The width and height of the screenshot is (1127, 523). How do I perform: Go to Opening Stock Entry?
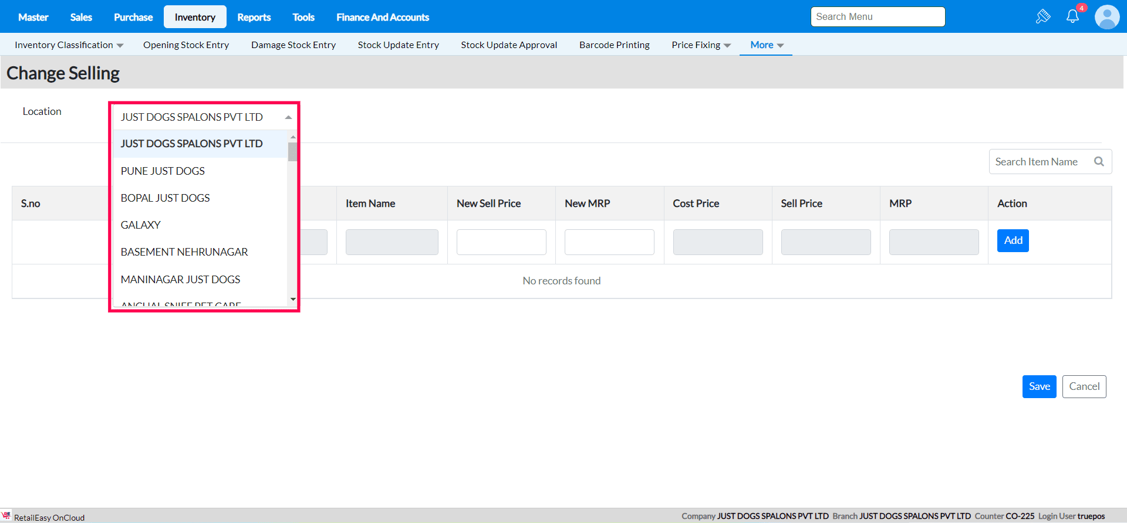coord(186,45)
